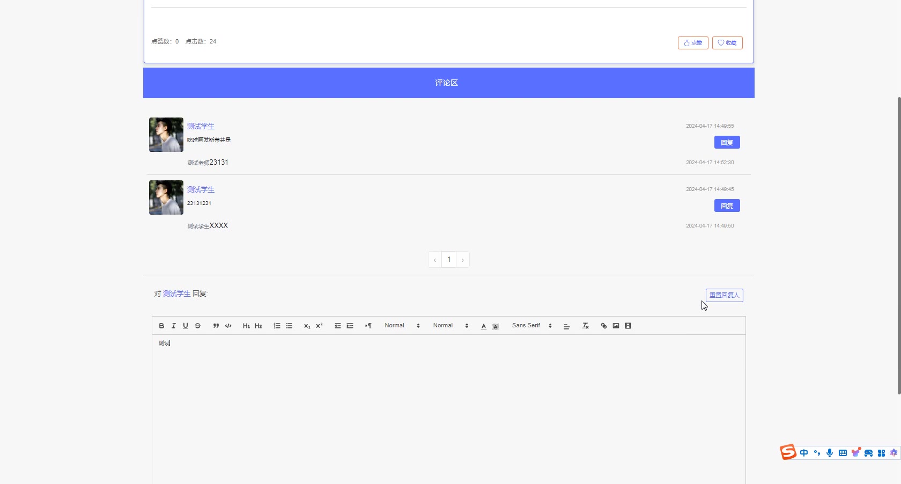
Task: Click avatar of first comment
Action: [x=166, y=135]
